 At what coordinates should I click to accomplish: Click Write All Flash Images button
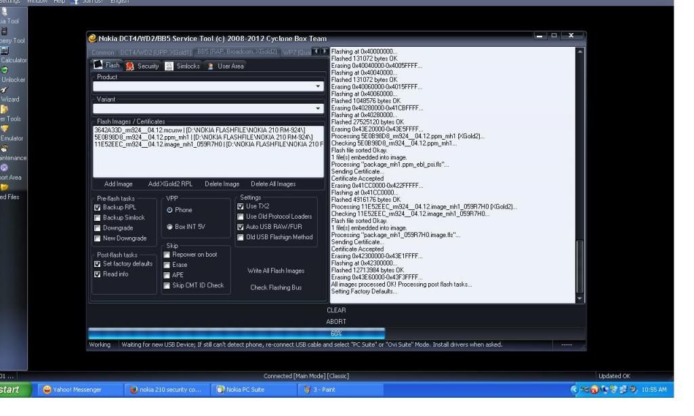coord(276,271)
